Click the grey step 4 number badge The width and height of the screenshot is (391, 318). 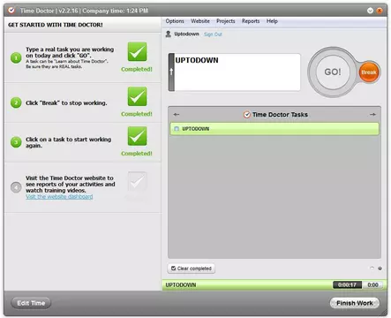coord(16,187)
